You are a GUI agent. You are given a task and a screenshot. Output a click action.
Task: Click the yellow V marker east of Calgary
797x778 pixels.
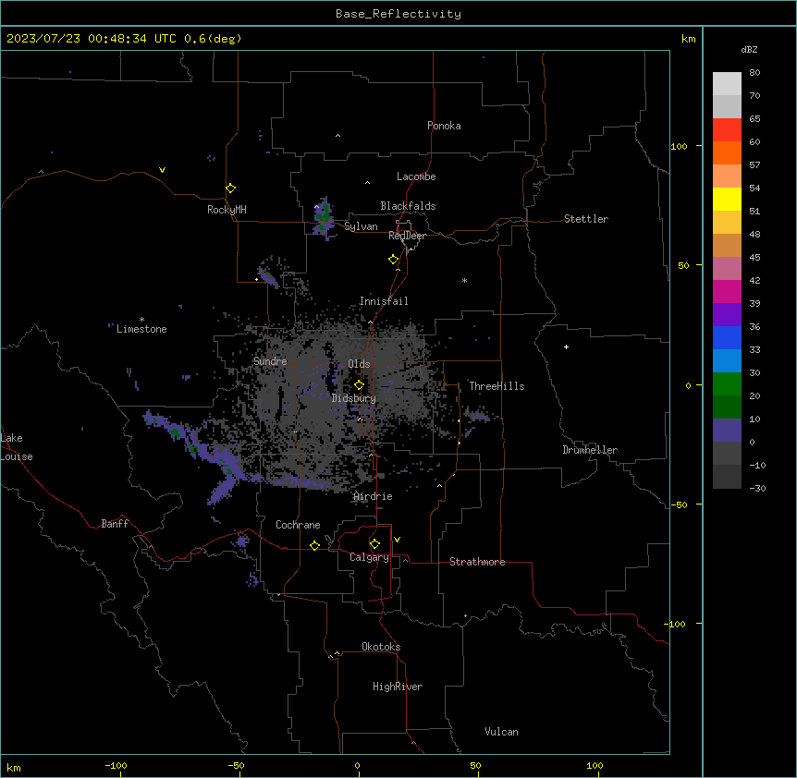pos(397,540)
